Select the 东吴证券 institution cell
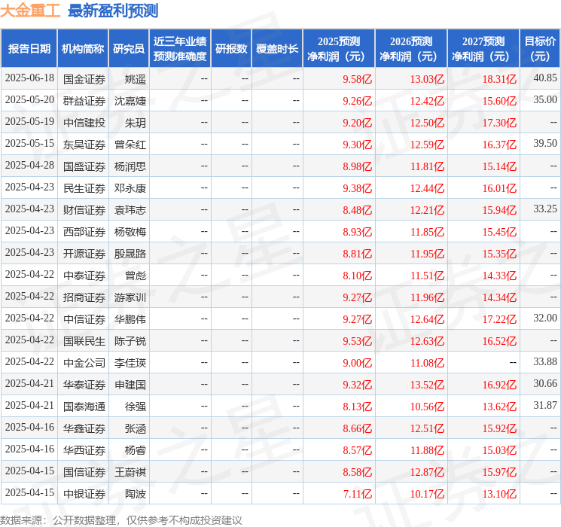 tap(84, 144)
